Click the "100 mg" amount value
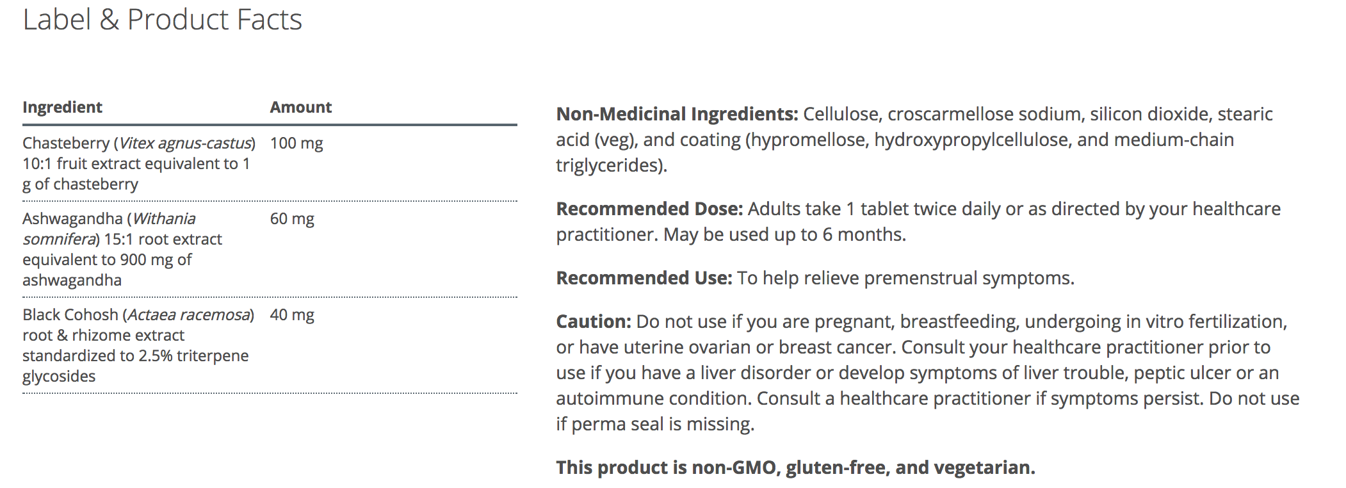 pyautogui.click(x=296, y=143)
